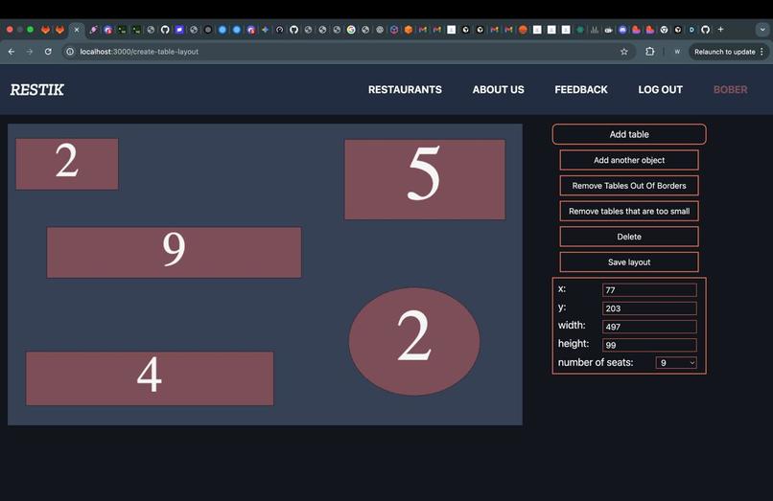
Task: Bookmark this page with the star icon
Action: coord(624,51)
